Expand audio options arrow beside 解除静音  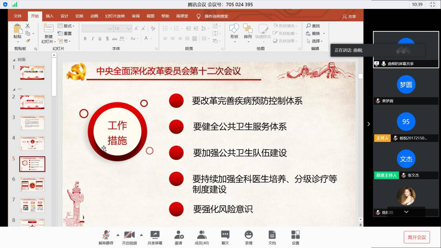pyautogui.click(x=118, y=235)
